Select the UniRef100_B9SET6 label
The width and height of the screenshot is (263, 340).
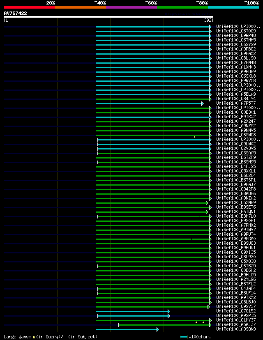(236, 207)
